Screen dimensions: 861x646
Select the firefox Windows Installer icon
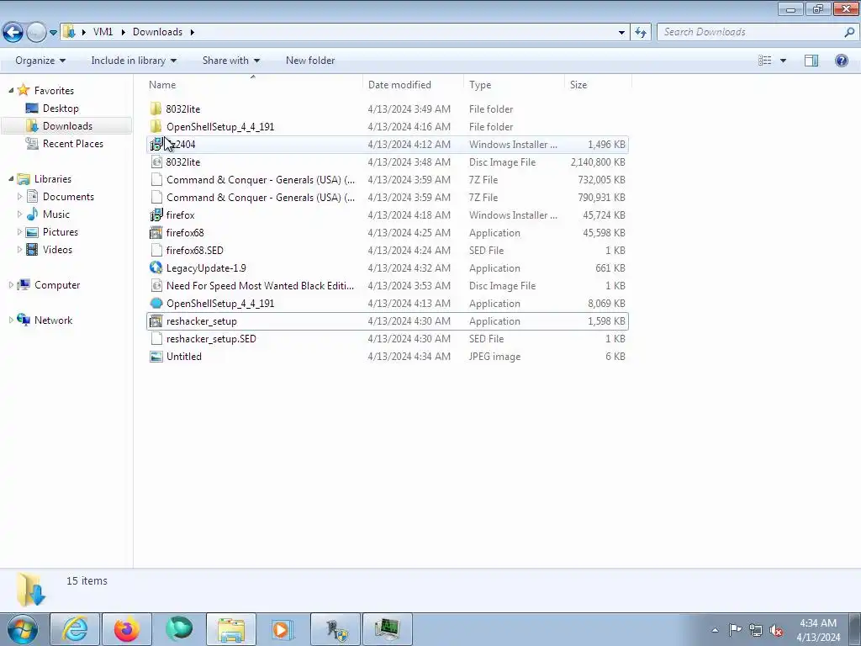156,214
